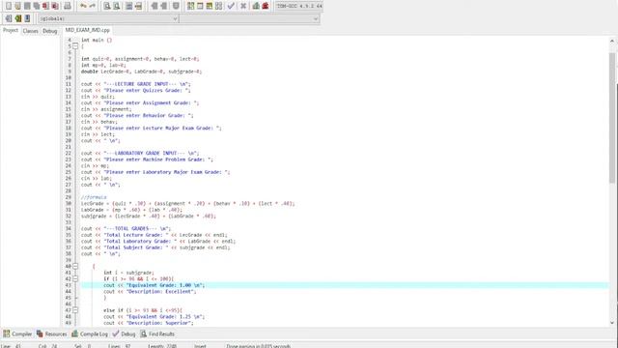Open the Compiler bottom tab

pyautogui.click(x=17, y=333)
